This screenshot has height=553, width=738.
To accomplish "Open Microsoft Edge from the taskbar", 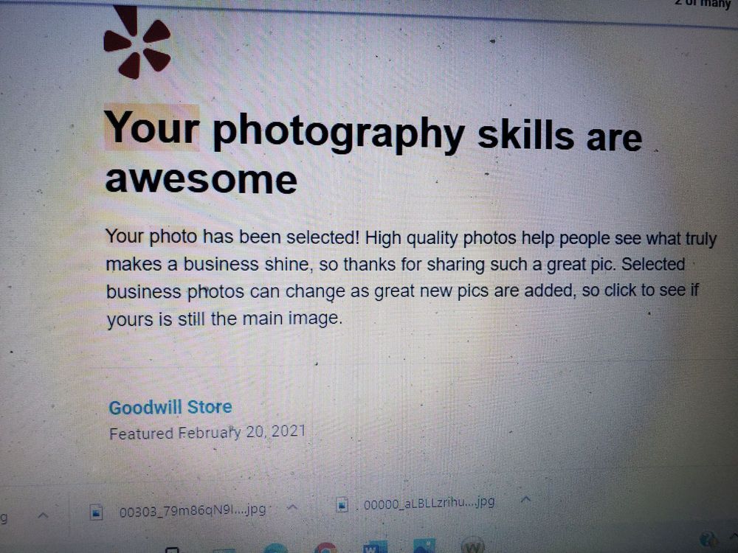I will click(275, 549).
